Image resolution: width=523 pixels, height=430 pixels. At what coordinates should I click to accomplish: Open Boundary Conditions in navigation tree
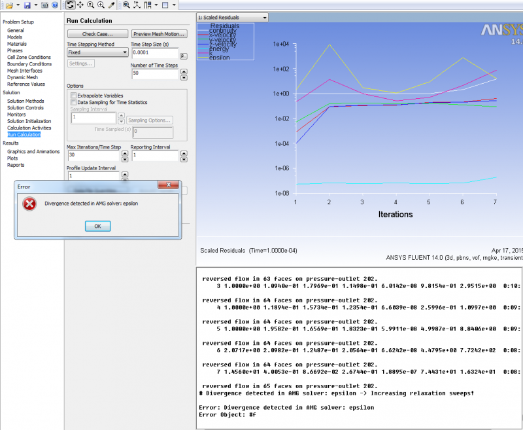click(x=29, y=64)
